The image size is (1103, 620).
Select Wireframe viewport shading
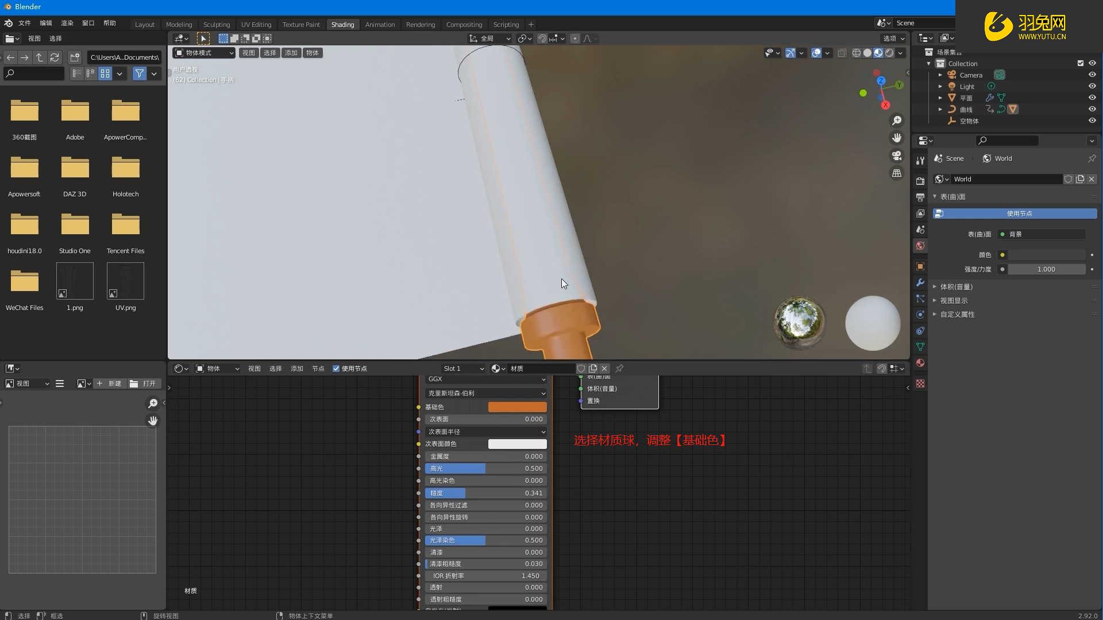856,53
